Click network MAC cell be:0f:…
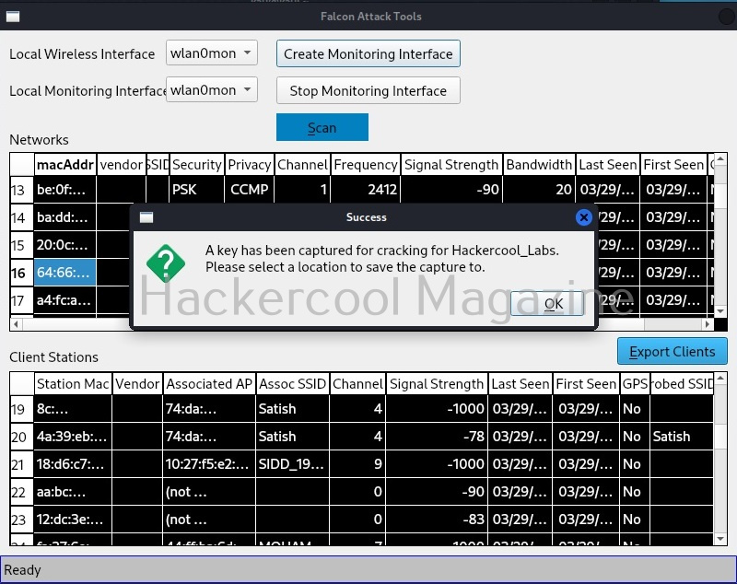Screen dimensions: 737x584 (x=65, y=190)
